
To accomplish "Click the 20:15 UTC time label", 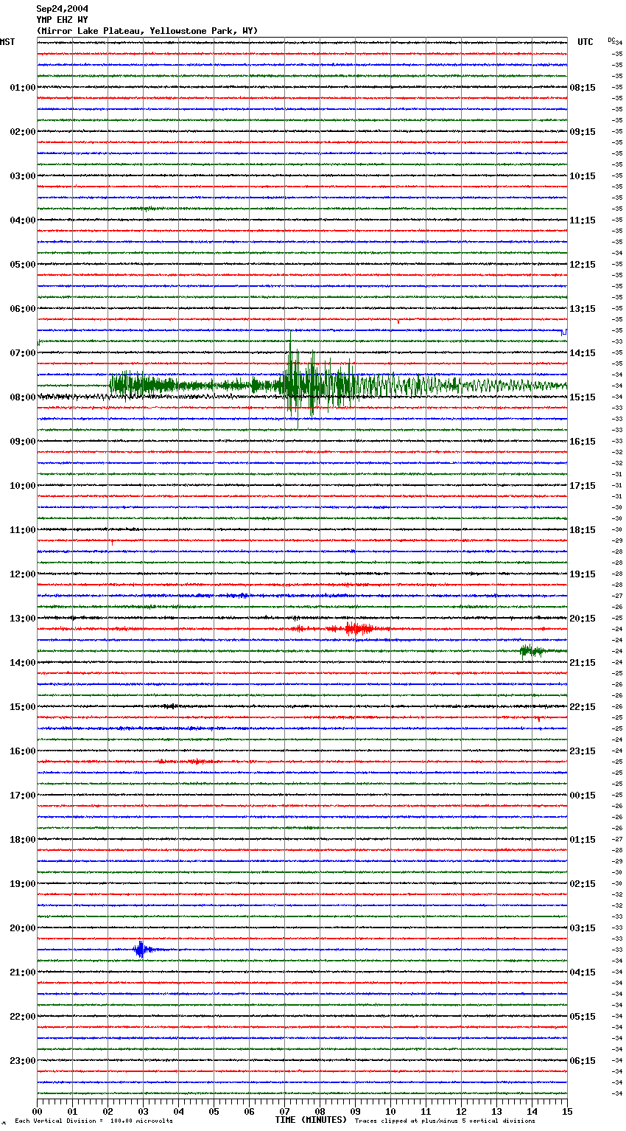I will pyautogui.click(x=583, y=619).
